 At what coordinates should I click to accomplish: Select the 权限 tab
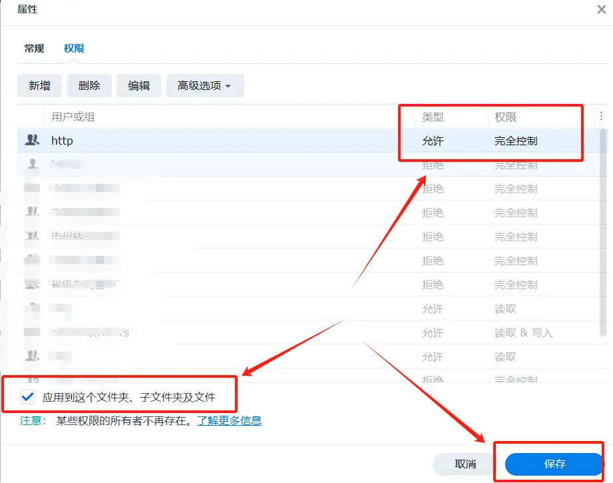coord(74,48)
